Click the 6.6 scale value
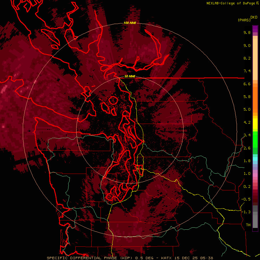 coord(247,84)
